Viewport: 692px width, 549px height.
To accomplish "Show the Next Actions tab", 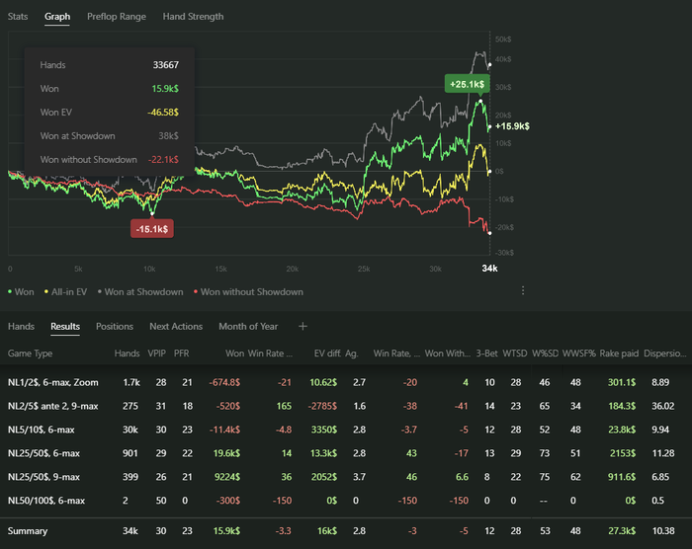I will (176, 327).
